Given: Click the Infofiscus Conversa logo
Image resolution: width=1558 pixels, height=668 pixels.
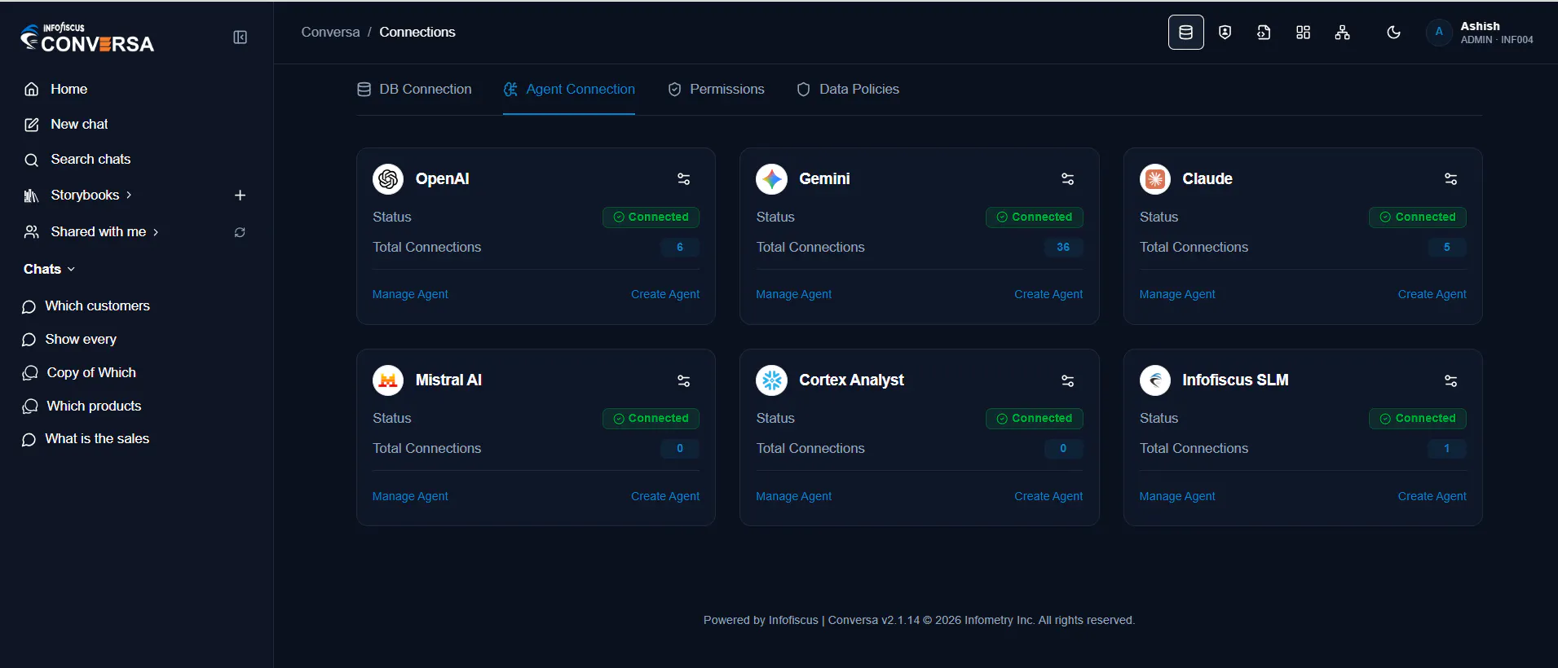Looking at the screenshot, I should pos(87,37).
